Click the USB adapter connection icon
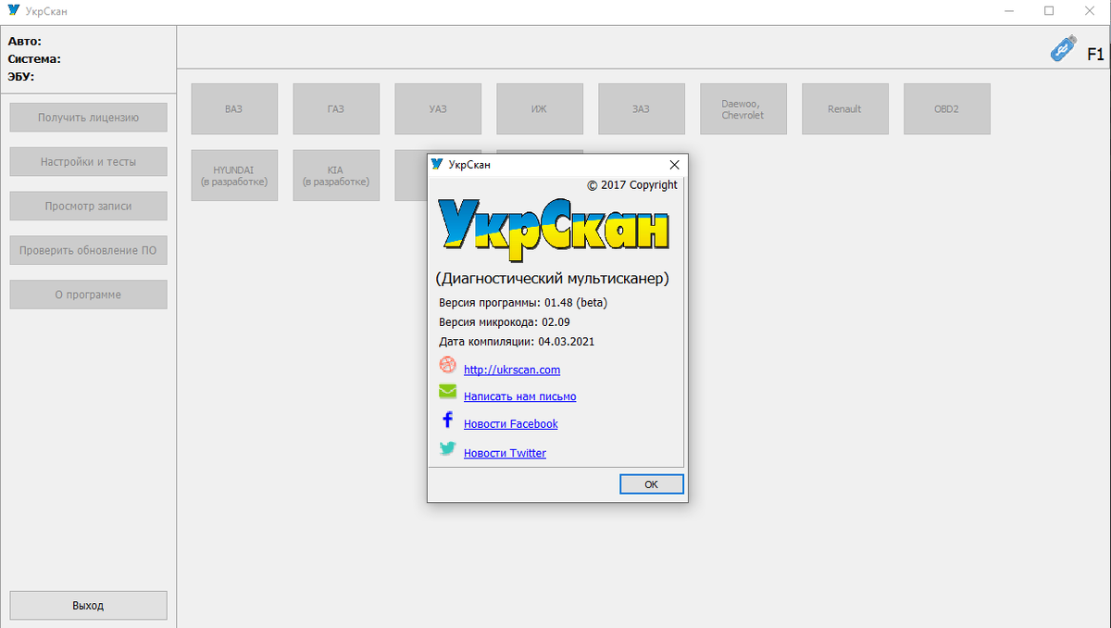 (x=1064, y=49)
